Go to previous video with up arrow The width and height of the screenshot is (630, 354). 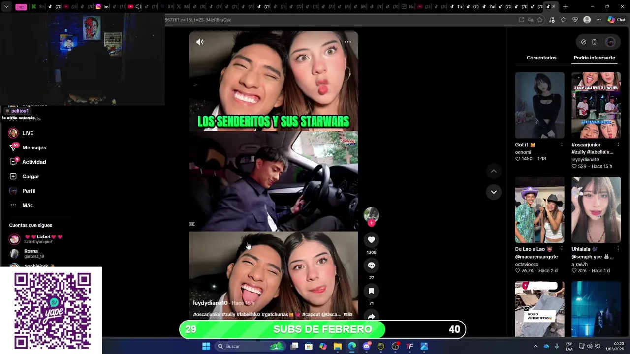[494, 171]
